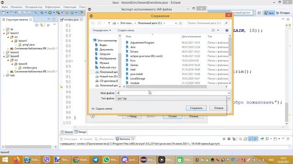Click the Refresh icon in save dialog address bar
The image size is (293, 164).
[180, 23]
